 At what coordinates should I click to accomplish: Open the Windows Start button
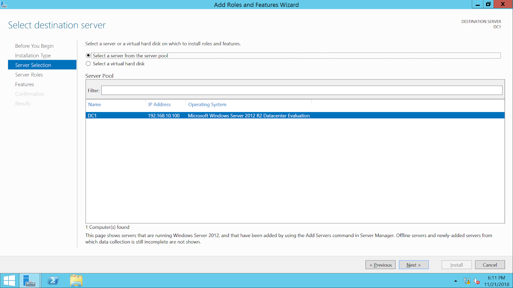point(9,281)
